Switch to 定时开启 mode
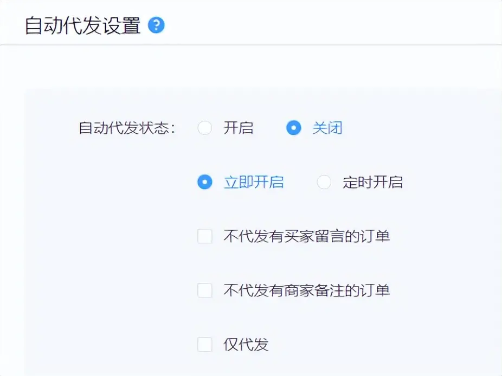502x376 pixels. pyautogui.click(x=324, y=182)
